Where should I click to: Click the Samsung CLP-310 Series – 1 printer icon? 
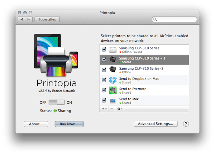[113, 59]
